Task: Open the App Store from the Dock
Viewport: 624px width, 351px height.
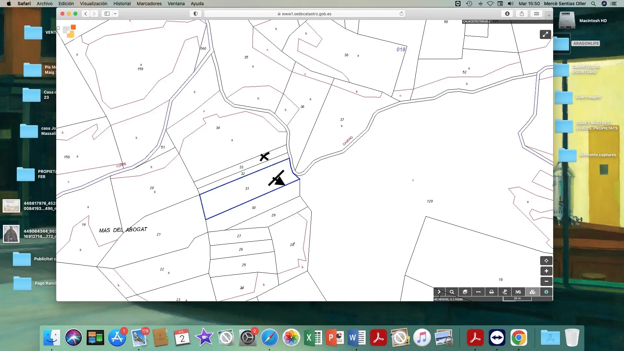Action: pyautogui.click(x=117, y=338)
